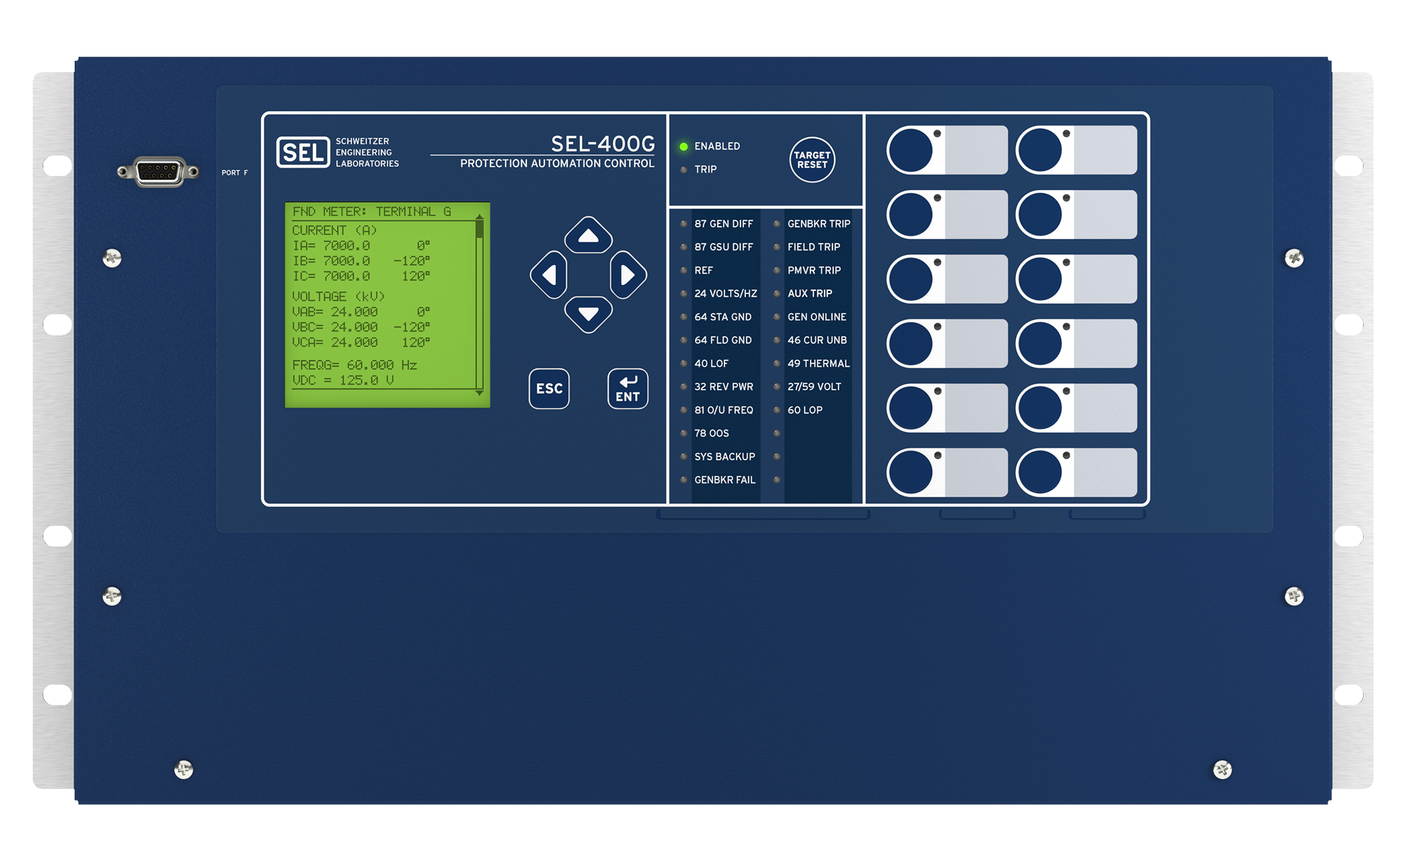
Task: Click the round TARGET RESET button
Action: (x=812, y=159)
